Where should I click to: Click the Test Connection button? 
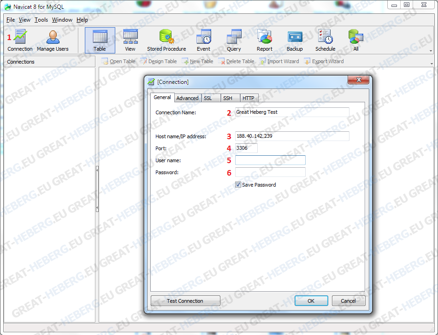pos(185,301)
